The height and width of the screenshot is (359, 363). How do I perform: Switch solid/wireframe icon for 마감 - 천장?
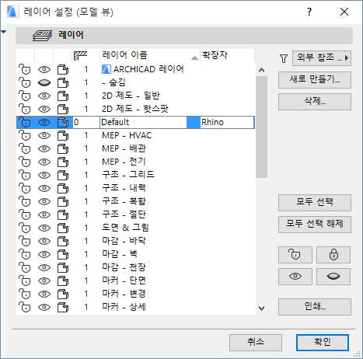tap(63, 267)
